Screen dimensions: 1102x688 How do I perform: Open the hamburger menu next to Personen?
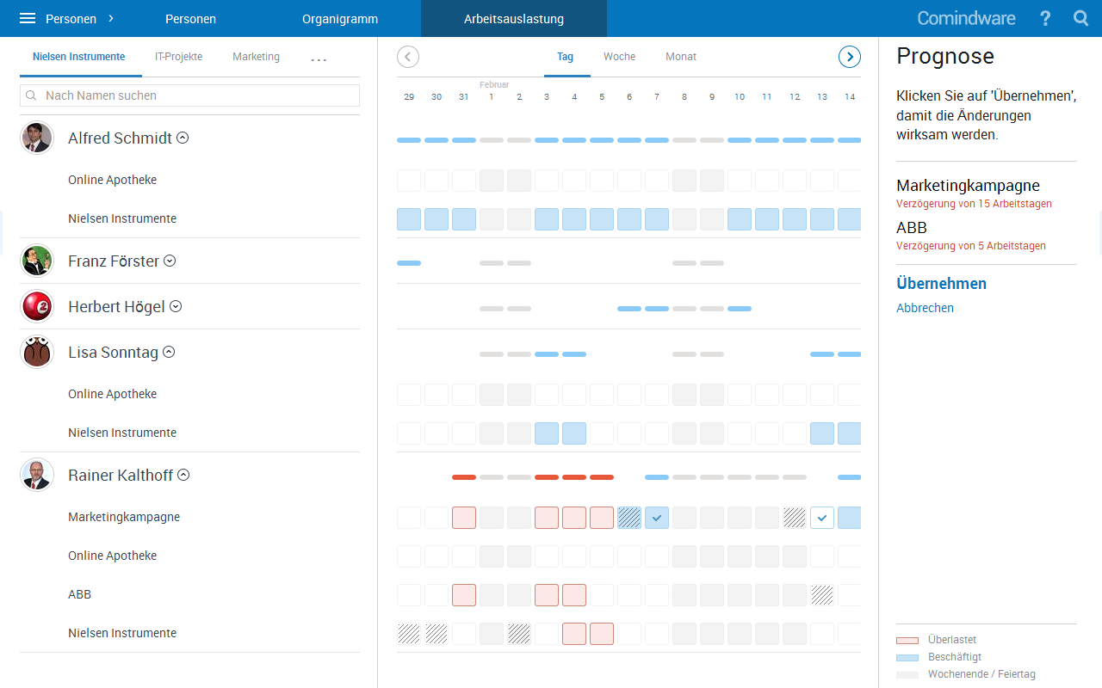click(x=28, y=18)
